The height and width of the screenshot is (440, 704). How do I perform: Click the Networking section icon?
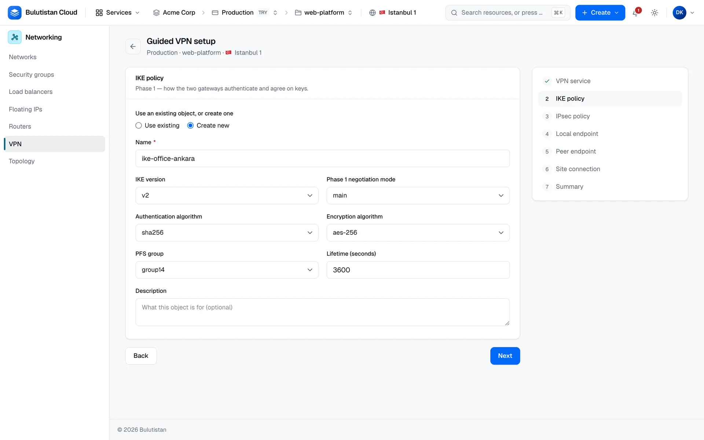tap(15, 37)
